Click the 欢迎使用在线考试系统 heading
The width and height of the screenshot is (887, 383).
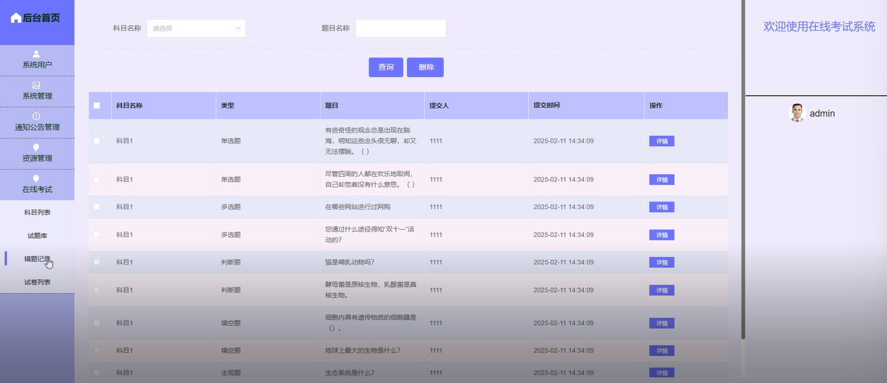(x=819, y=27)
